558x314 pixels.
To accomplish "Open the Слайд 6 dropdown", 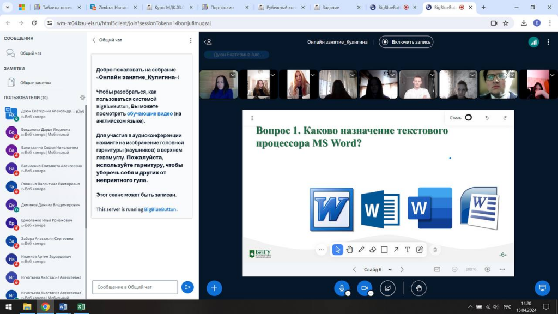I will pyautogui.click(x=378, y=269).
